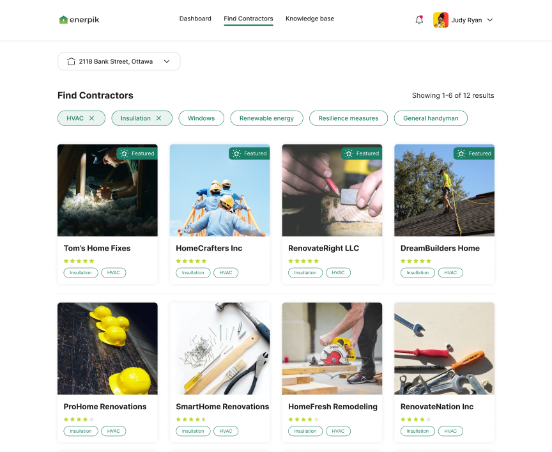Image resolution: width=552 pixels, height=452 pixels.
Task: Click the Featured badge on Tom's Home Fixes
Action: pyautogui.click(x=137, y=153)
